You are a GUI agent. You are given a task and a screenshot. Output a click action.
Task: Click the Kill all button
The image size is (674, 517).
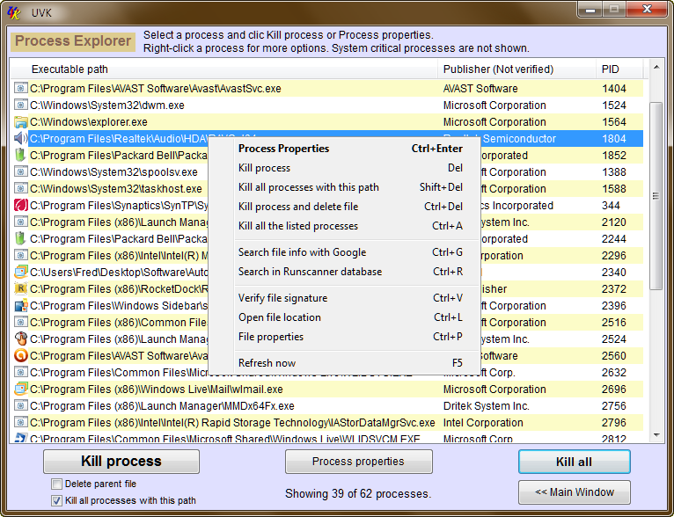[575, 462]
